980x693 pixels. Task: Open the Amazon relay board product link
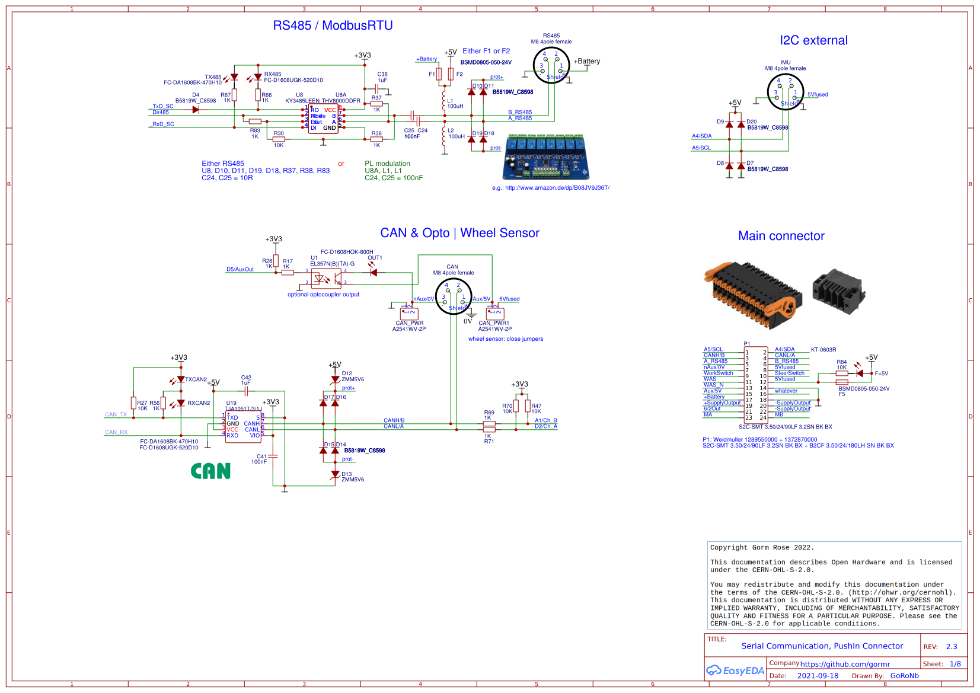550,187
